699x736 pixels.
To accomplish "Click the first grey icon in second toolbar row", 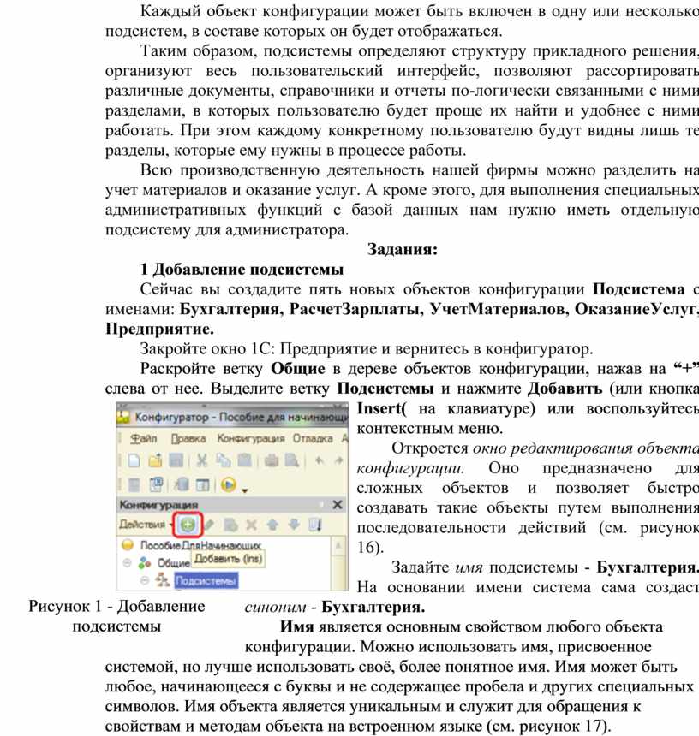I will (x=134, y=484).
